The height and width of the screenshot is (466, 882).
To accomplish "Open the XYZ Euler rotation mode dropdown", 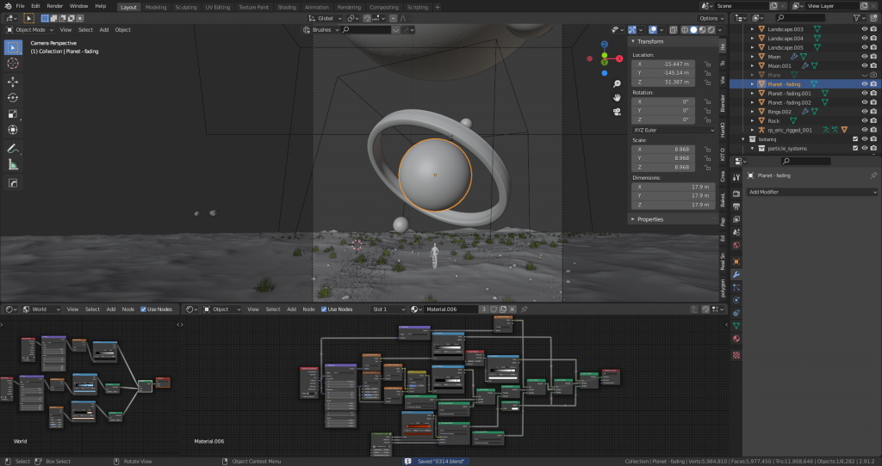I will [x=674, y=130].
